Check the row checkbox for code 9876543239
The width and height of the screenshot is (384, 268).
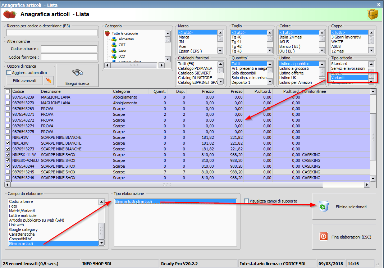(x=8, y=97)
